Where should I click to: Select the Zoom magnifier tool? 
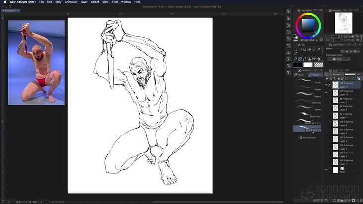pos(295,49)
